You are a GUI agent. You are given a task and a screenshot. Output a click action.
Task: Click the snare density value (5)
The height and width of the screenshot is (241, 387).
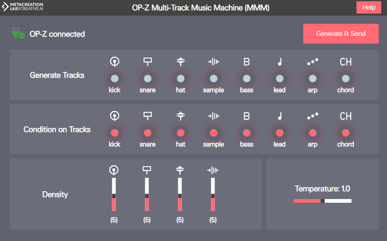tap(147, 220)
